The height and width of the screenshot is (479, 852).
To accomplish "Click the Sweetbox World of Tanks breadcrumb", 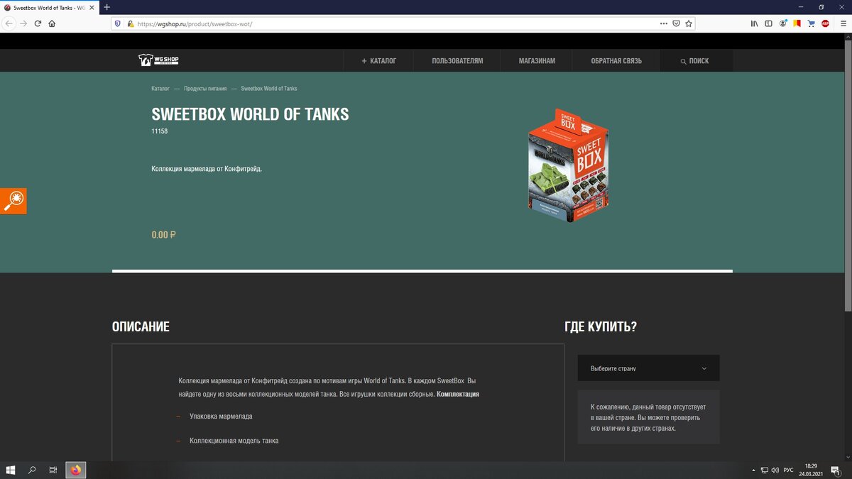I will click(x=269, y=89).
